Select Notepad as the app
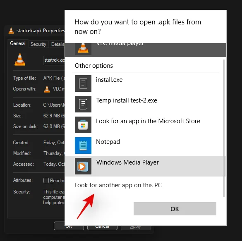The width and height of the screenshot is (242, 241). [145, 146]
